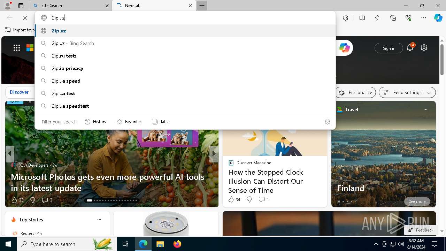Select the Discover feed tab
Image resolution: width=446 pixels, height=251 pixels.
(x=19, y=92)
